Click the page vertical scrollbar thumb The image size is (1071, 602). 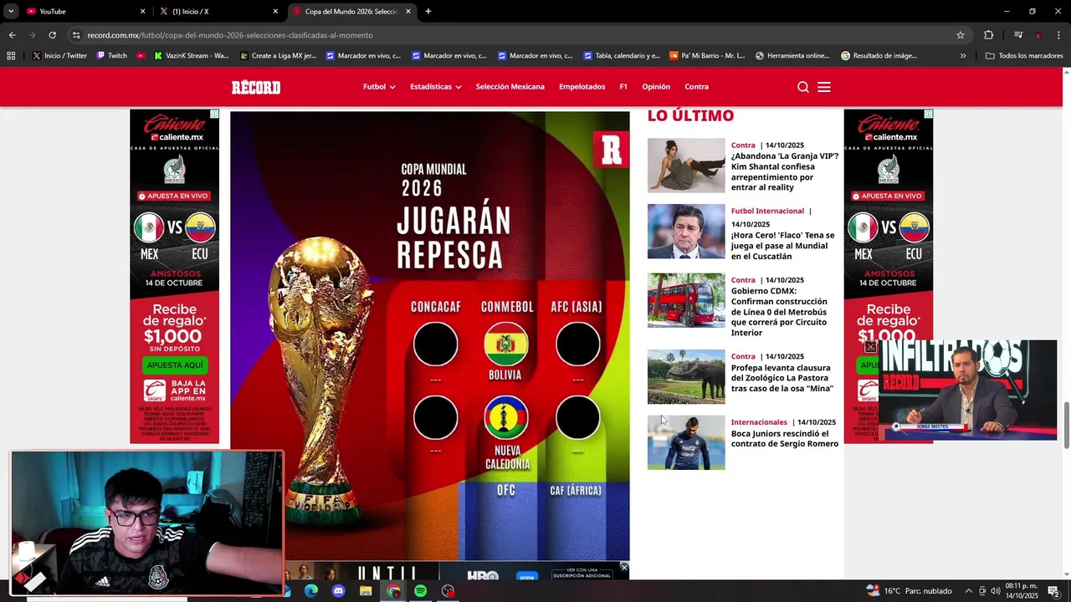click(1066, 426)
